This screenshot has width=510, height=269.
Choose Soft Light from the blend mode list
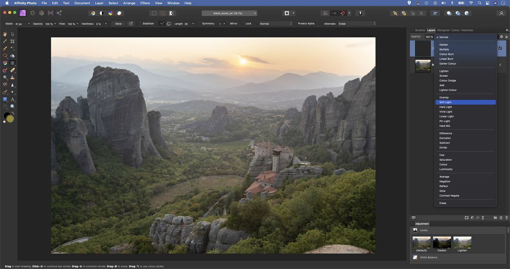[x=446, y=102]
